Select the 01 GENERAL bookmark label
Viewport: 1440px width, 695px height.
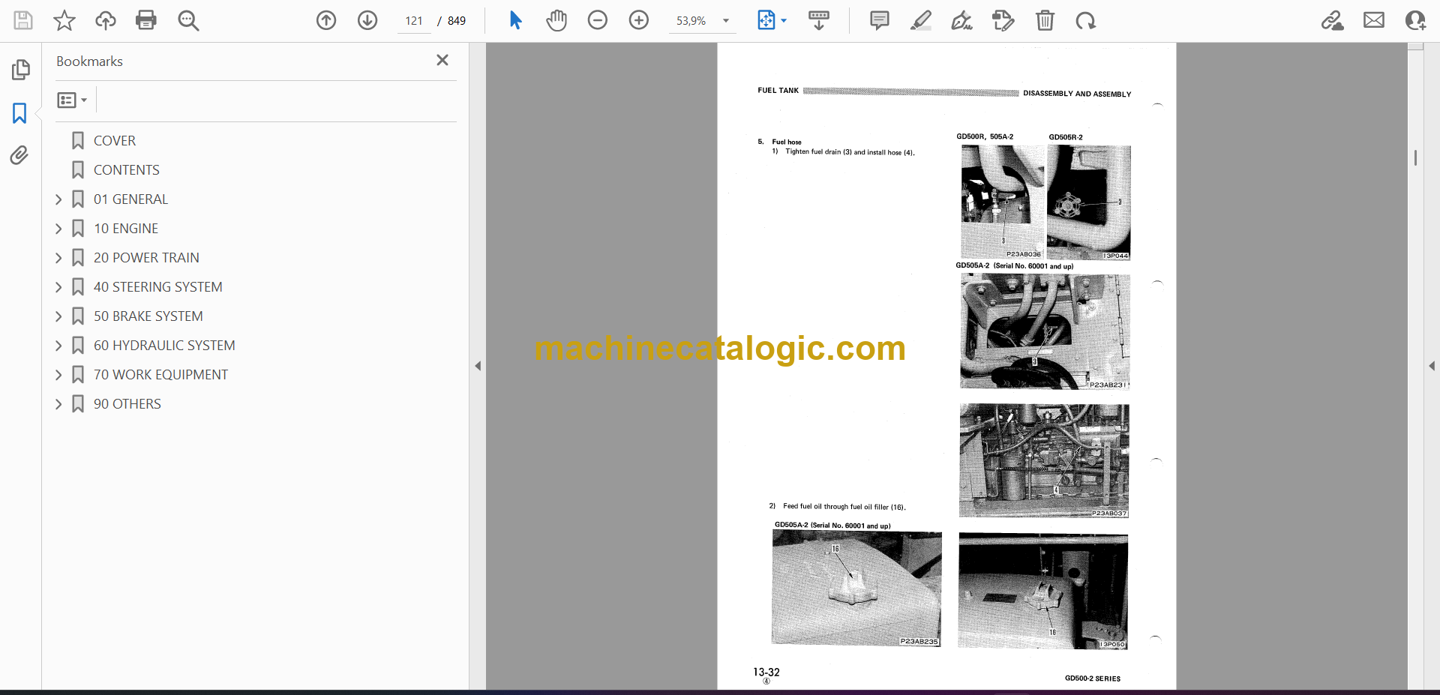click(x=130, y=199)
